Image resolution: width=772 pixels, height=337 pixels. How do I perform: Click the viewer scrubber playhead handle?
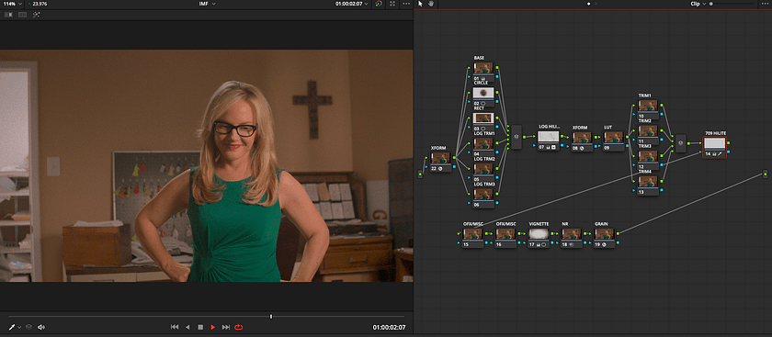pyautogui.click(x=271, y=316)
